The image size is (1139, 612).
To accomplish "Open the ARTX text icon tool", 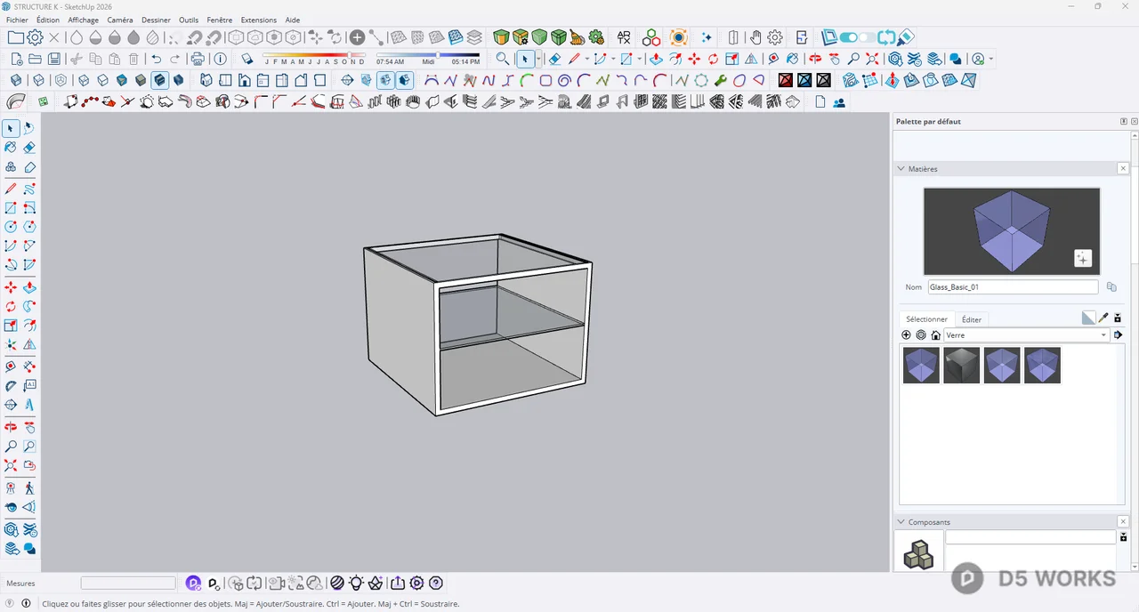I will point(624,37).
